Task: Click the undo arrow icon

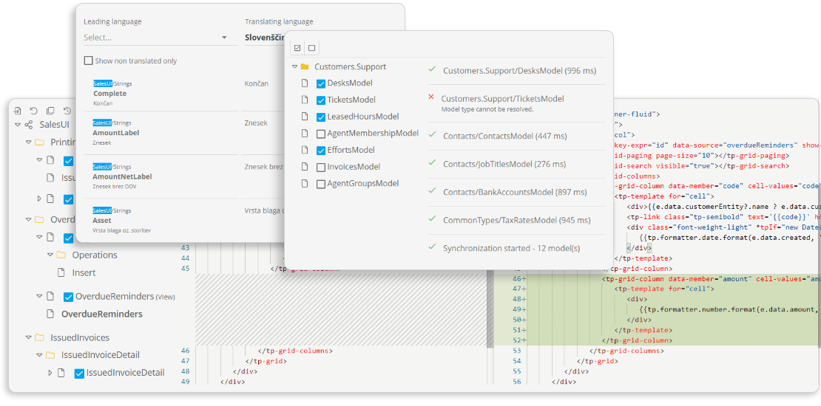Action: click(x=34, y=111)
